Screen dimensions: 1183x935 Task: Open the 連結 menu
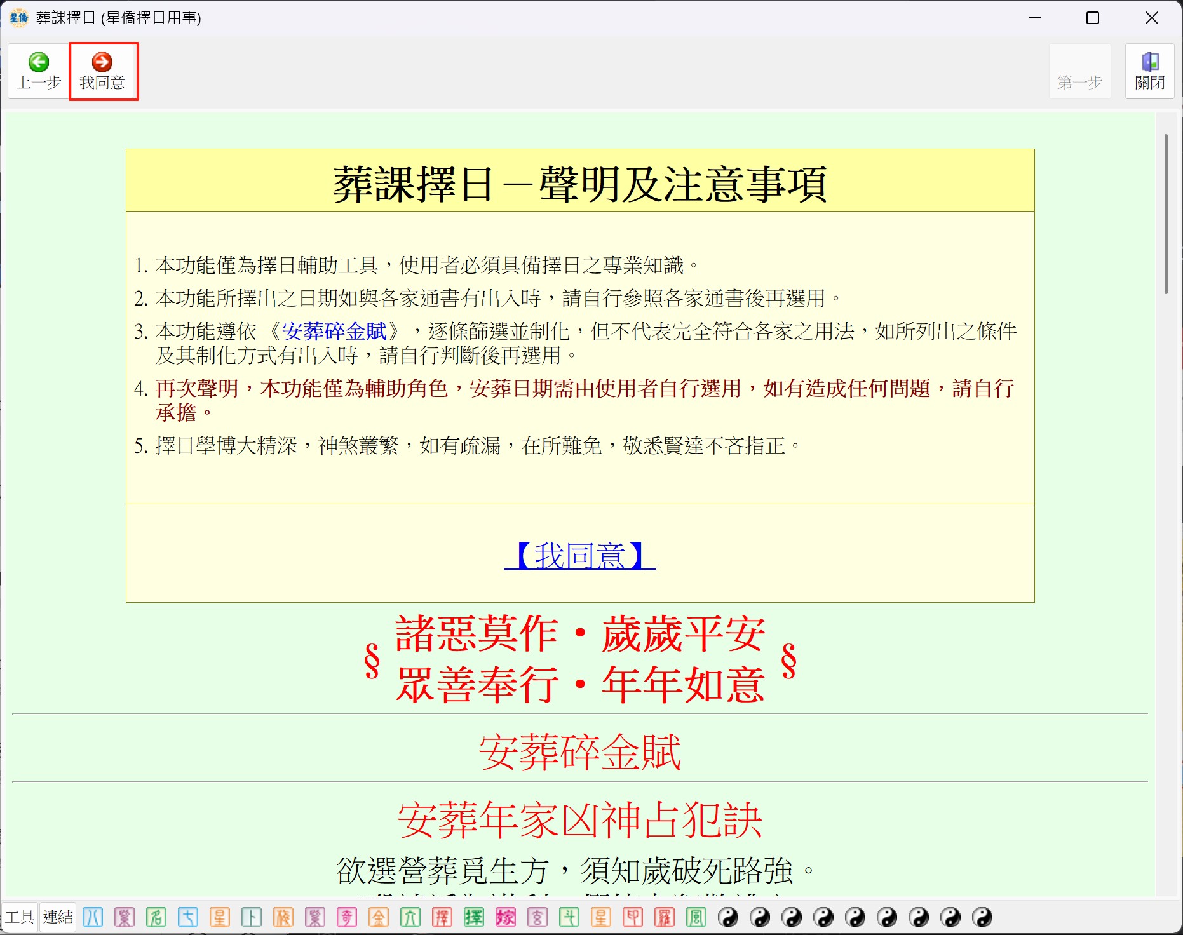tap(58, 917)
